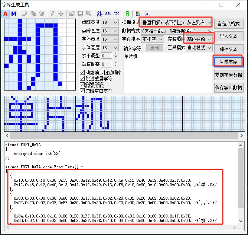Click the 水平调整 value field
Image resolution: width=248 pixels, height=235 pixels.
(107, 55)
